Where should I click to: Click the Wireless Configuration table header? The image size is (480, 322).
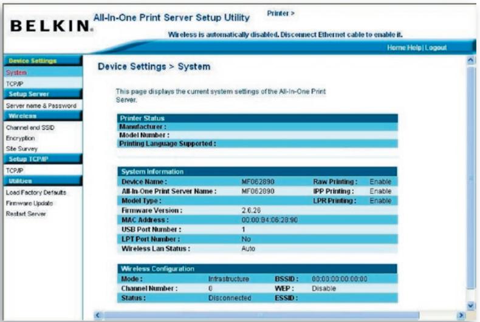[x=258, y=269]
